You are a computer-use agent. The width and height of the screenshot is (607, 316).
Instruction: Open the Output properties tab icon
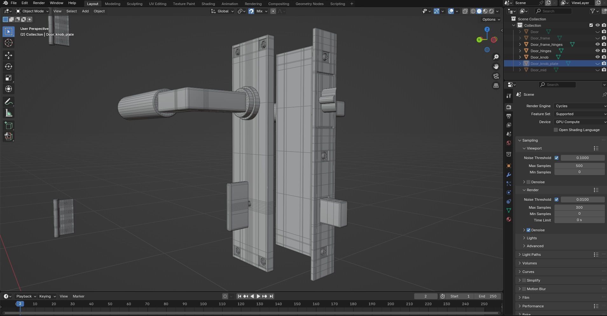coord(509,116)
